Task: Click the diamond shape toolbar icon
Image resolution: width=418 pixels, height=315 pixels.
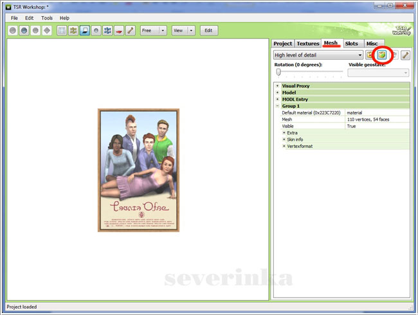Action: click(x=46, y=30)
